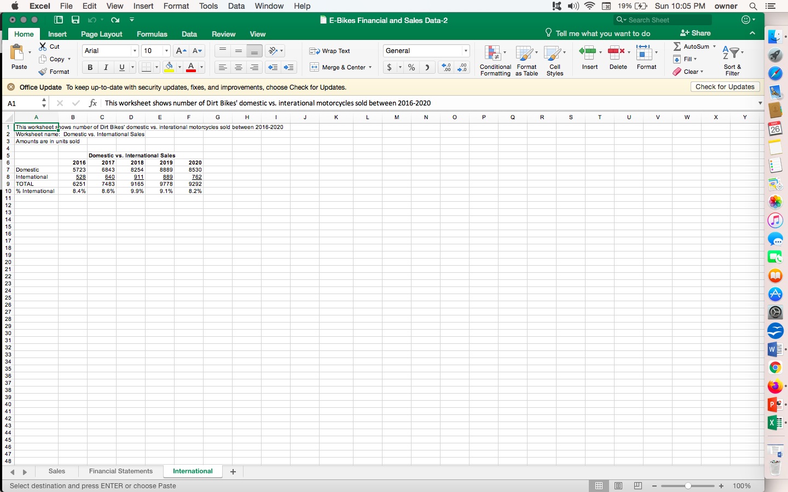Open Conditional Formatting options
This screenshot has height=492, width=788.
point(493,60)
